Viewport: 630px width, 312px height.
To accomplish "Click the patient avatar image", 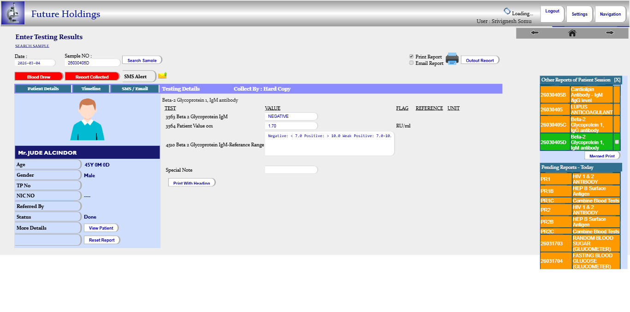I will 87,120.
